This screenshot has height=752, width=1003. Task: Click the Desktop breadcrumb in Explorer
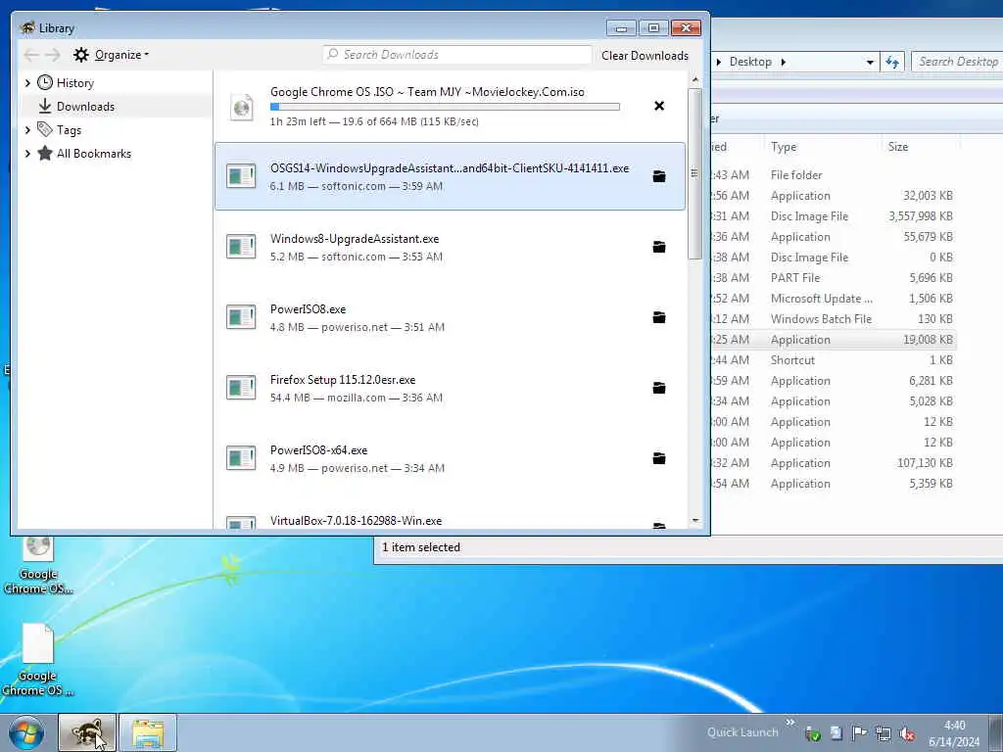(x=750, y=62)
